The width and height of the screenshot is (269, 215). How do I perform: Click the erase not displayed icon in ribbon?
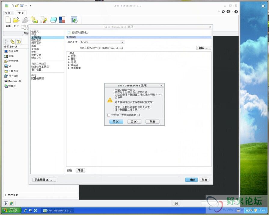pyautogui.click(x=44, y=20)
